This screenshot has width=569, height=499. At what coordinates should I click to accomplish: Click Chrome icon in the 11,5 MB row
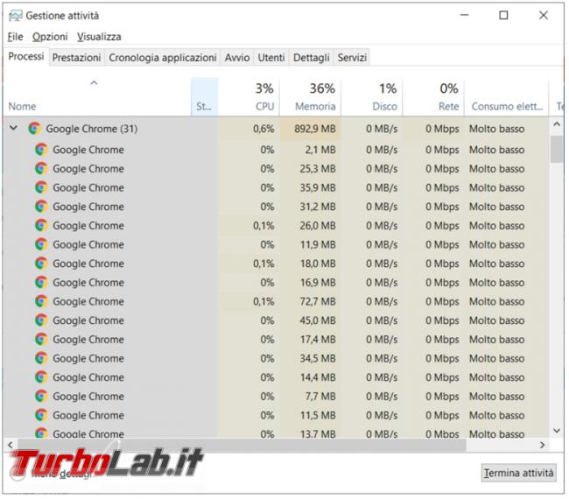pos(41,415)
